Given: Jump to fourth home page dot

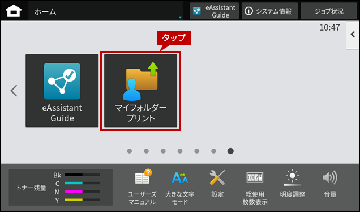Looking at the screenshot, I should tap(180, 151).
